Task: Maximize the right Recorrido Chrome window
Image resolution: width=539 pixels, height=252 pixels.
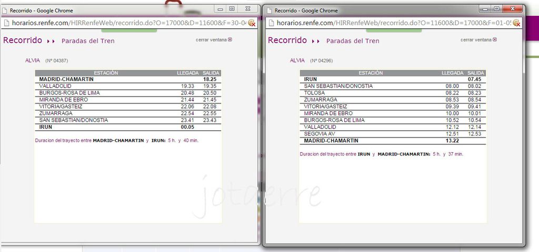Action: (496, 9)
